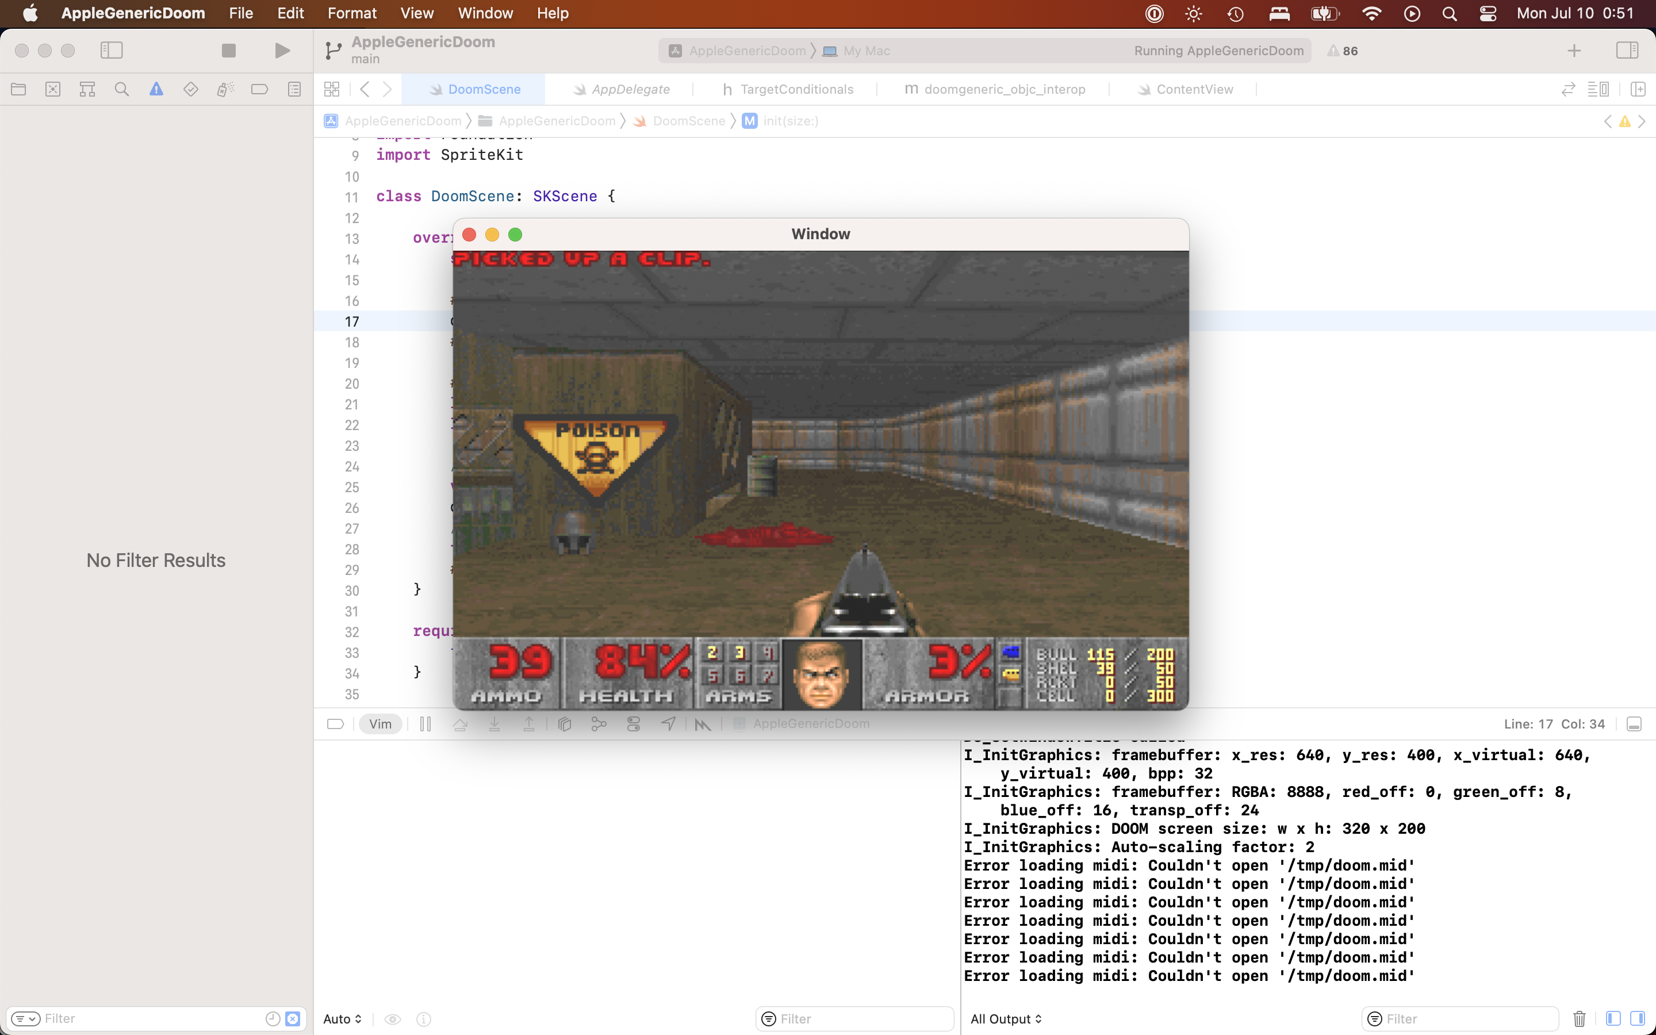Open the Auto variables view dropdown
1656x1035 pixels.
342,1018
